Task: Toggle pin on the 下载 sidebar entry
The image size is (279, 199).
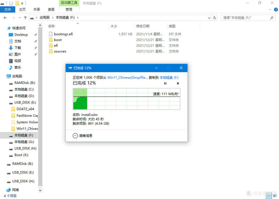Action: pos(35,48)
